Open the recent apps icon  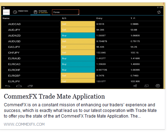(30, 86)
